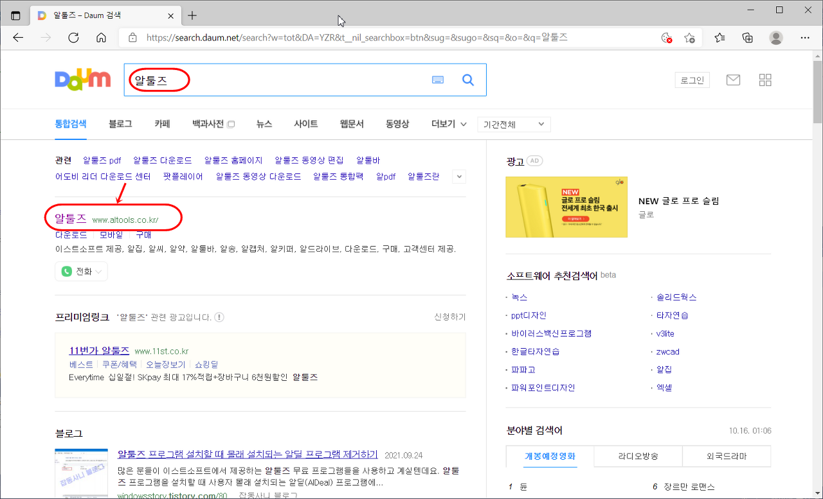
Task: Click the yellow glo ad banner image
Action: coord(566,207)
